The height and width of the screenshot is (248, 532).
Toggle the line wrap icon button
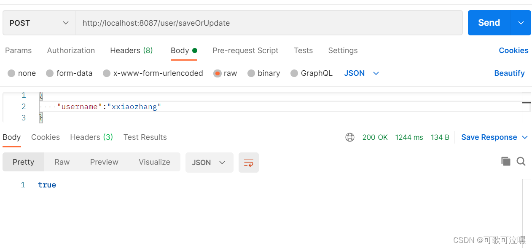point(249,163)
